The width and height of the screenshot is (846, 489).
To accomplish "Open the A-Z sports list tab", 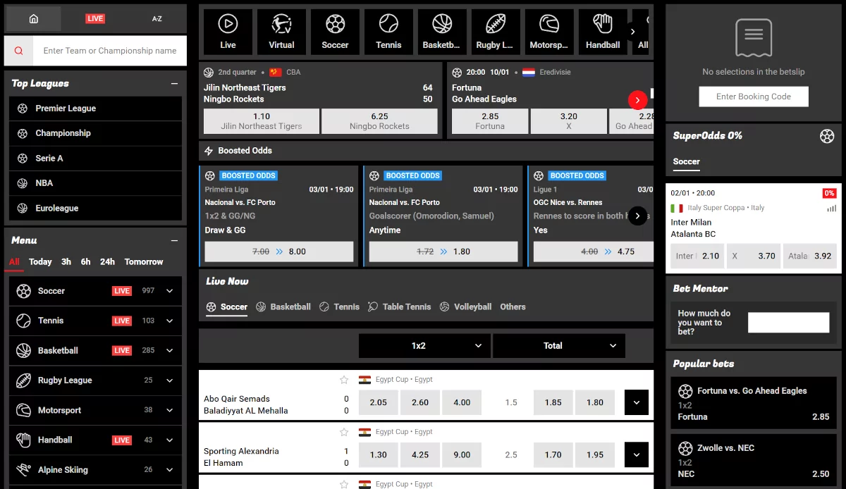I will pyautogui.click(x=157, y=19).
